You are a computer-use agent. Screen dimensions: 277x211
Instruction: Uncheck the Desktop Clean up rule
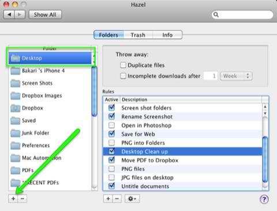click(x=111, y=151)
